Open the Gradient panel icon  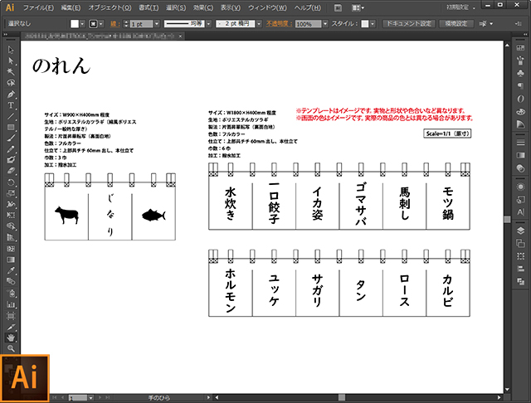520,155
